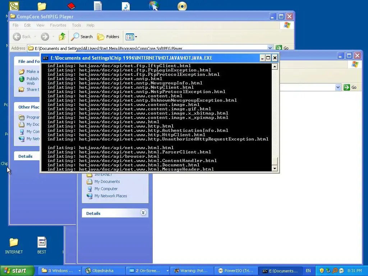The height and width of the screenshot is (276, 368).
Task: Open the console window system menu icon
Action: 46,58
